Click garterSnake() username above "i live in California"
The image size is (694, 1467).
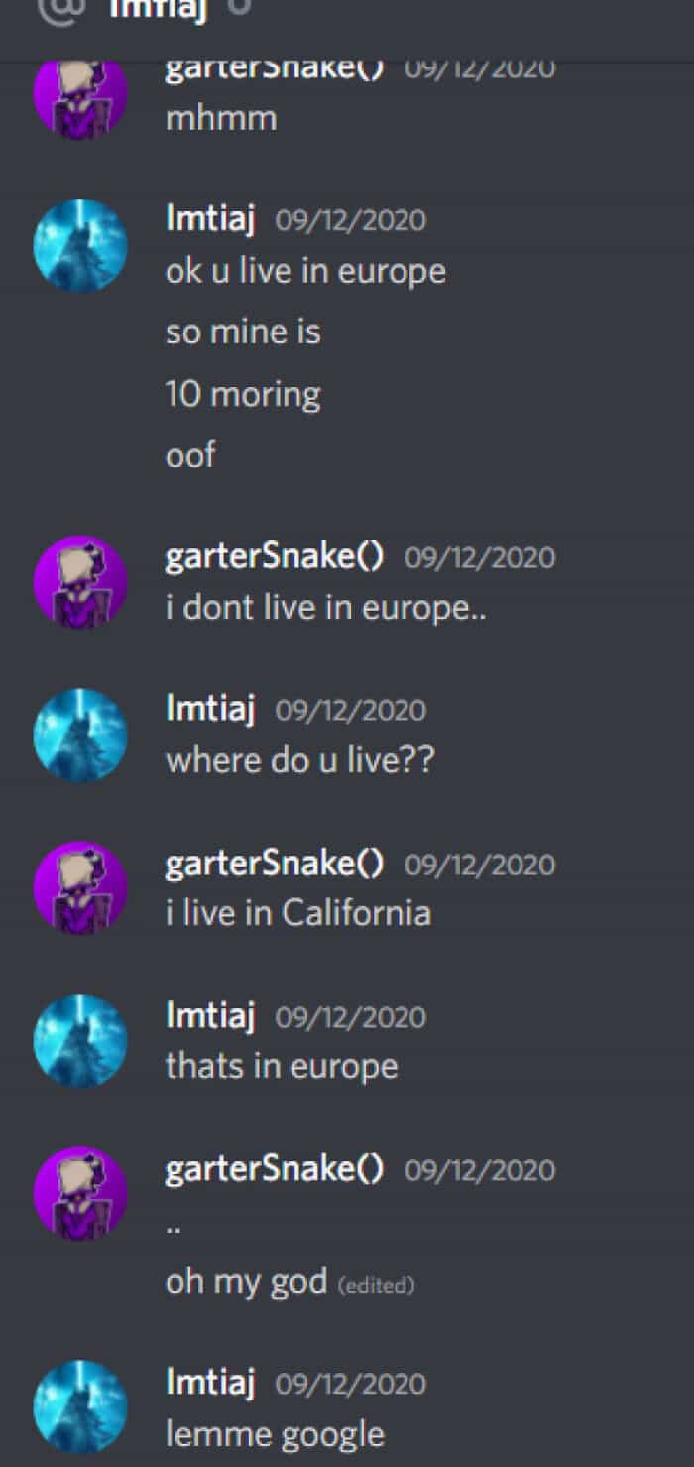274,865
